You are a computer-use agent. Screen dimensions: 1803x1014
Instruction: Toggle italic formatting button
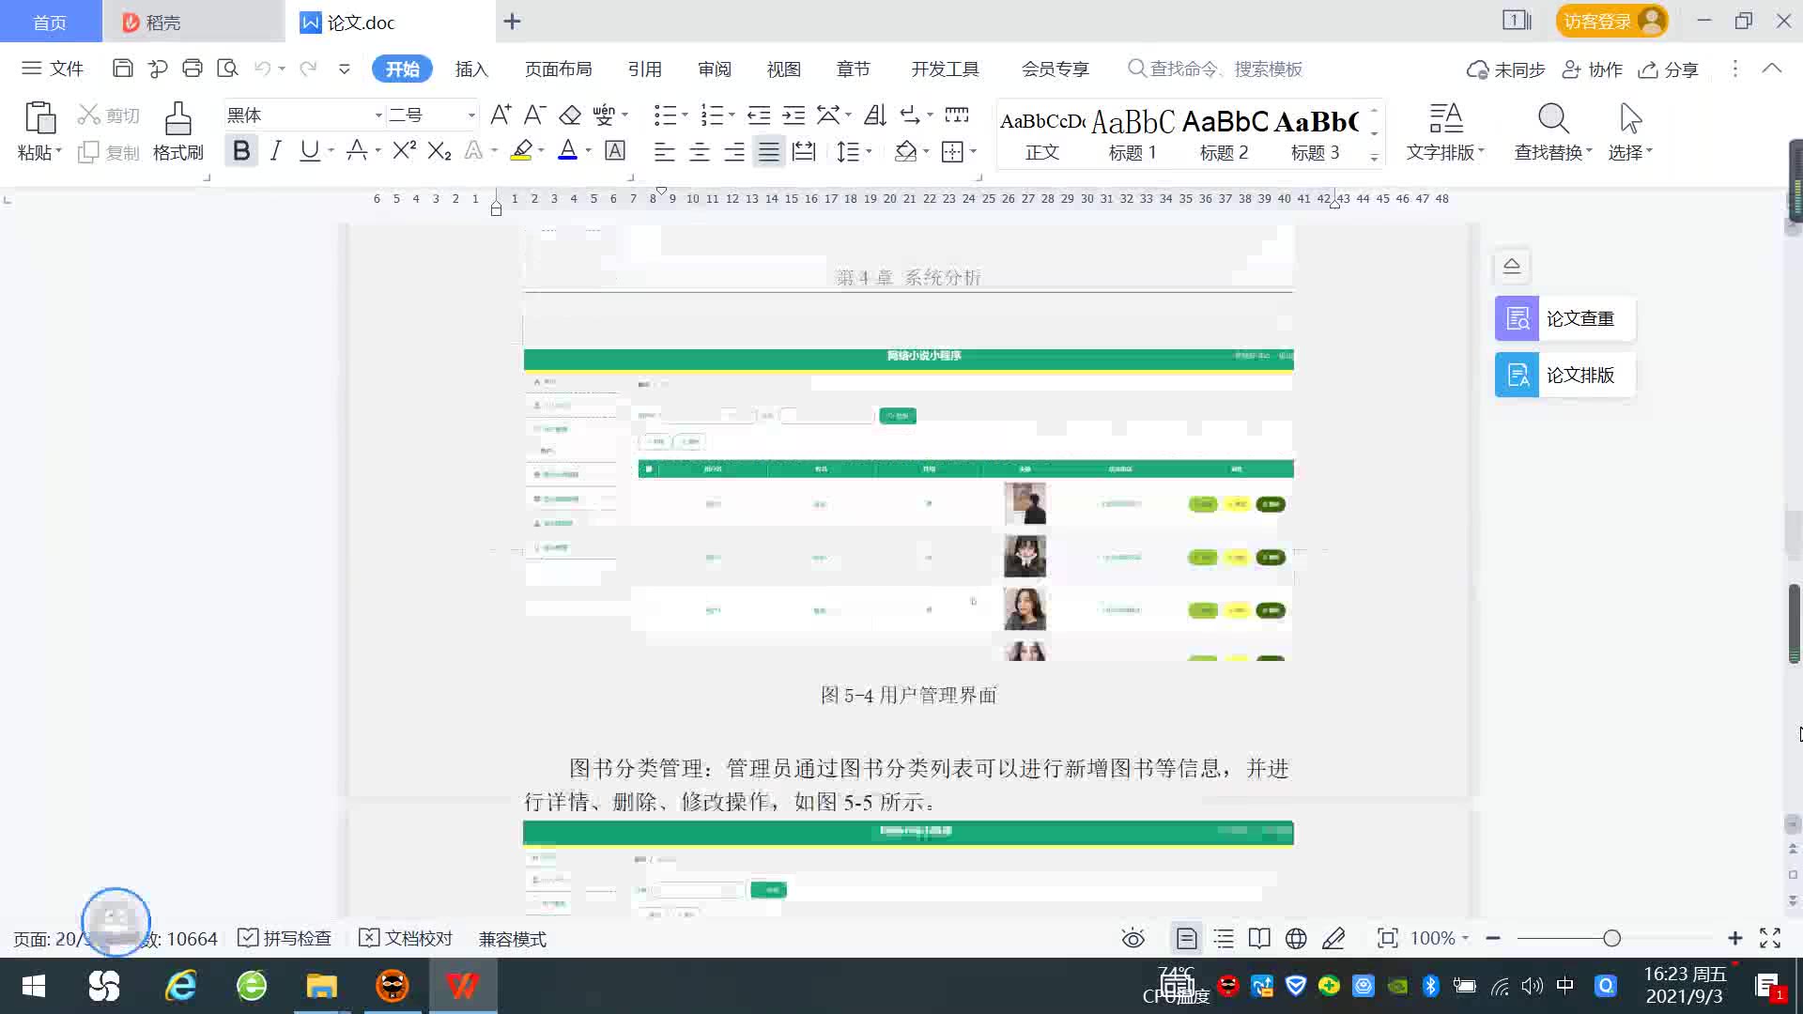[275, 150]
